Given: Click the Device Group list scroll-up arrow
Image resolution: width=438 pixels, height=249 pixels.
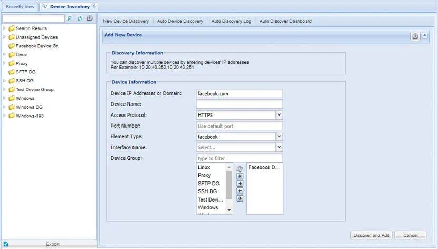Looking at the screenshot, I should [x=229, y=167].
